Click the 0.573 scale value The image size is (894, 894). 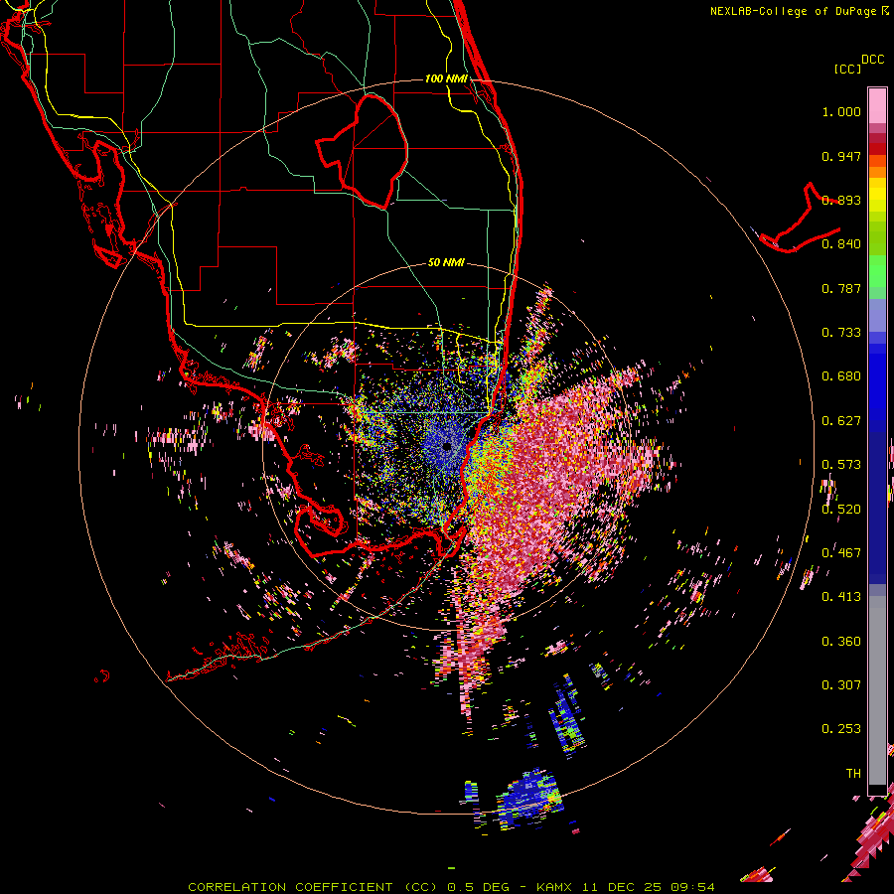841,465
